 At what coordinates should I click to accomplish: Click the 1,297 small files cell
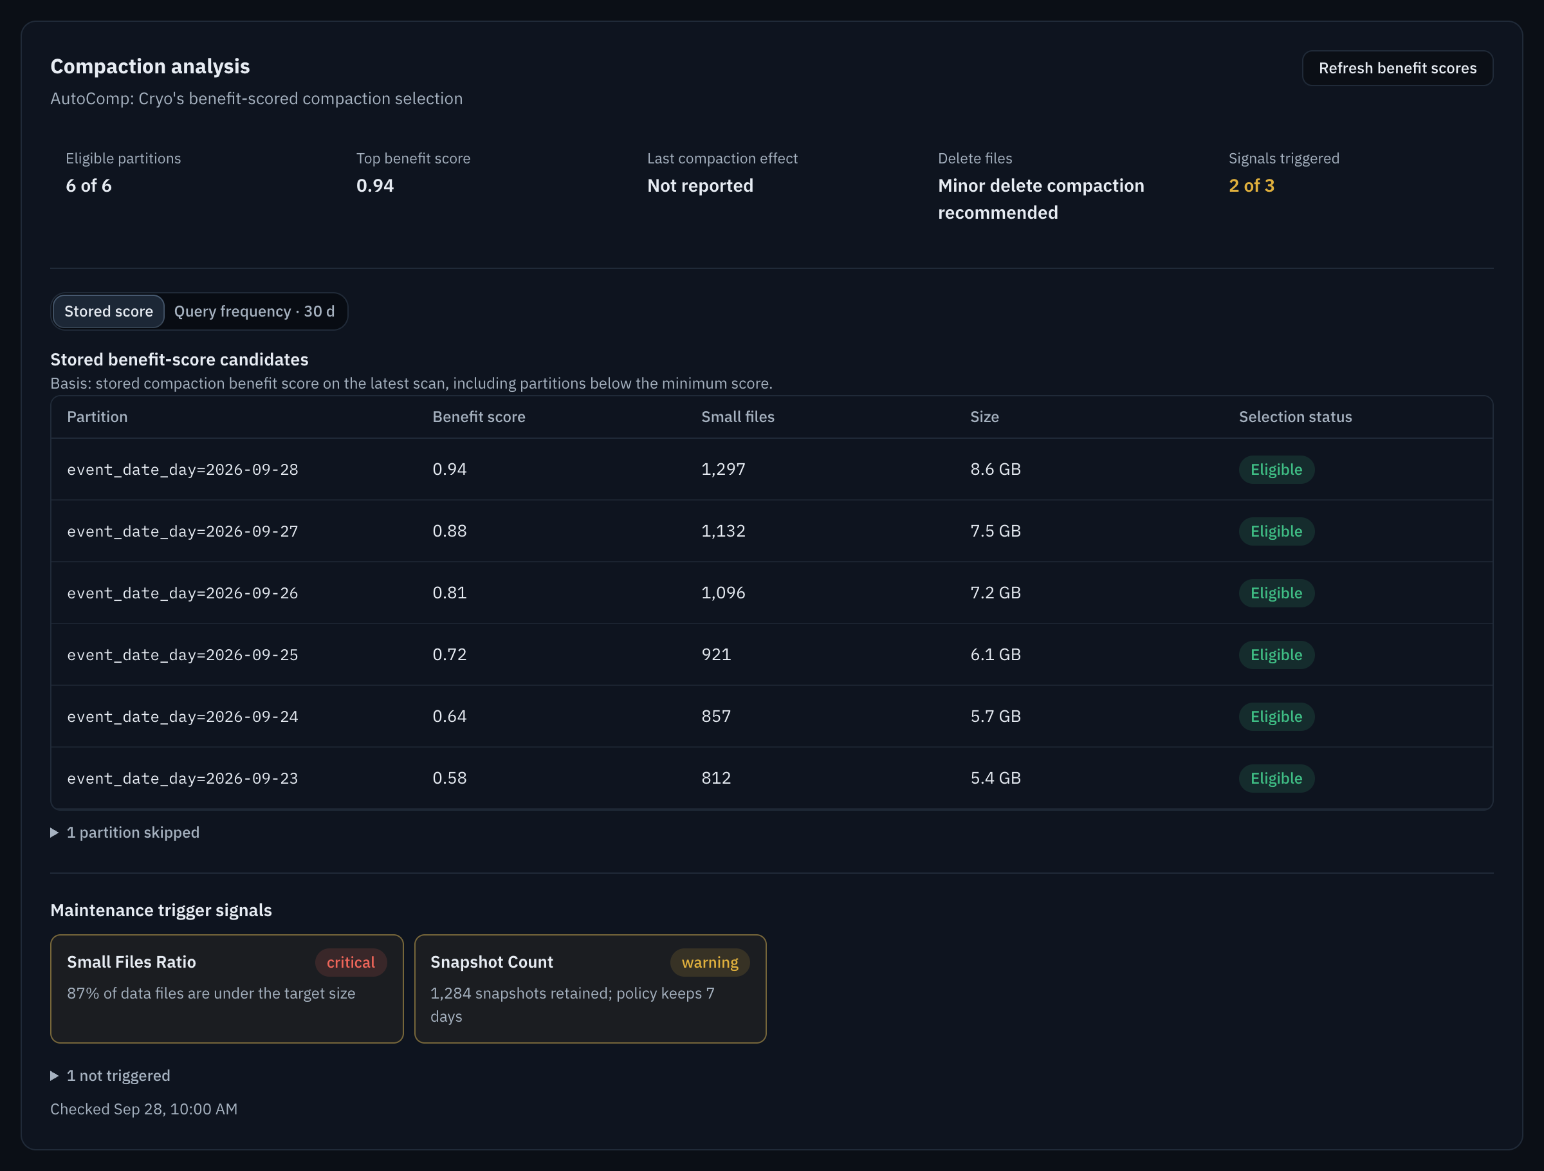pos(723,469)
